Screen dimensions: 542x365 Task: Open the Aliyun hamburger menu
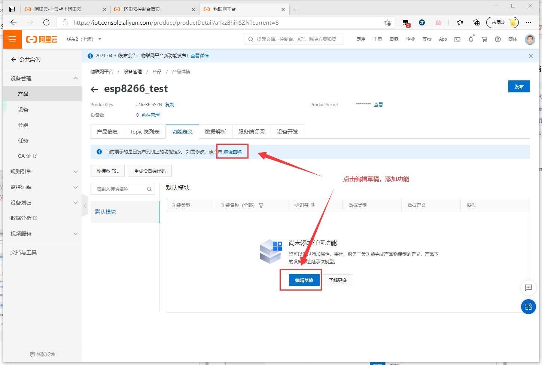coord(12,39)
